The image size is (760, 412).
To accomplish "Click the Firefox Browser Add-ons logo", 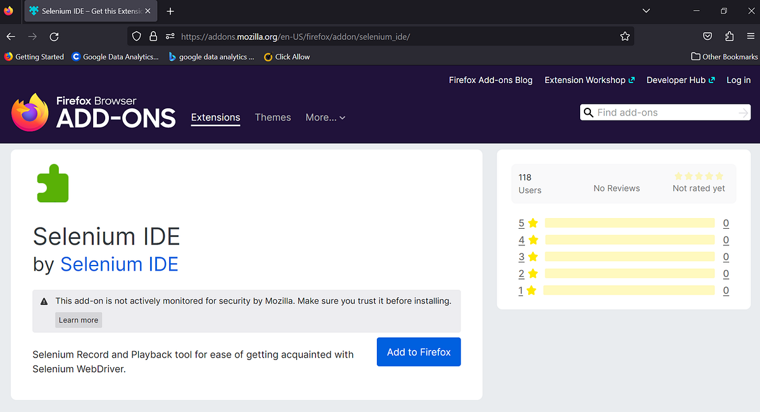I will [x=92, y=113].
